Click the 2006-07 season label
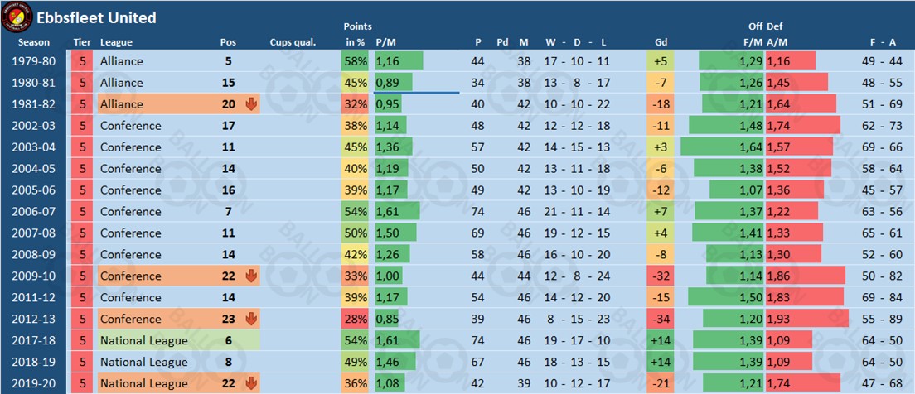915x394 pixels. coord(35,212)
